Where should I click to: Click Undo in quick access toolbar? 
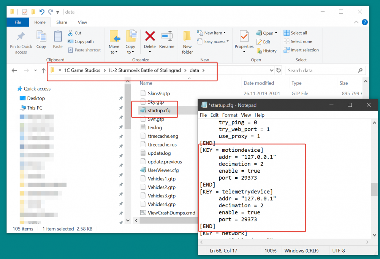coord(42,12)
